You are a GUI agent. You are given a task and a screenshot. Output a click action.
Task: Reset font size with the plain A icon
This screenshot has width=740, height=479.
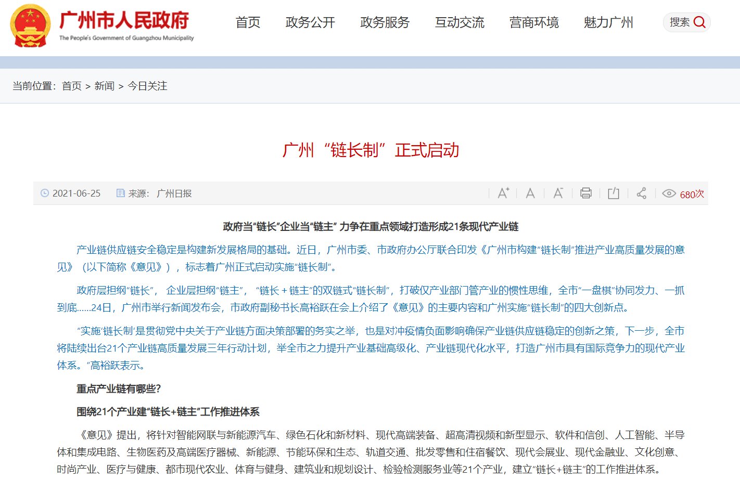pyautogui.click(x=530, y=193)
